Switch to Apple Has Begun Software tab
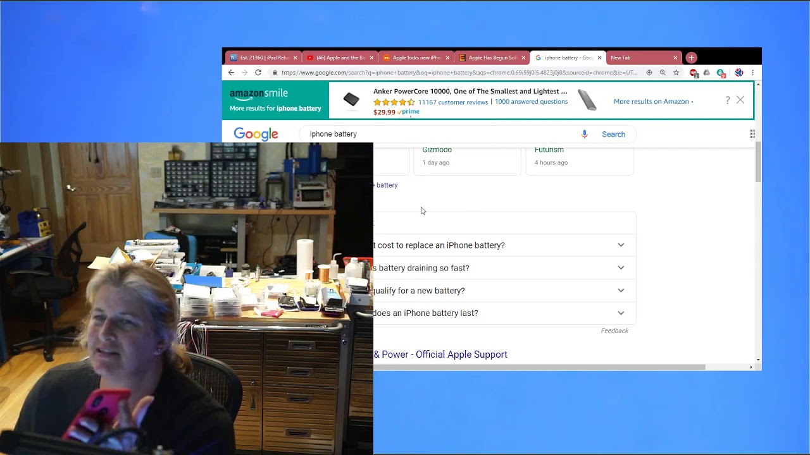The width and height of the screenshot is (810, 455). (491, 58)
